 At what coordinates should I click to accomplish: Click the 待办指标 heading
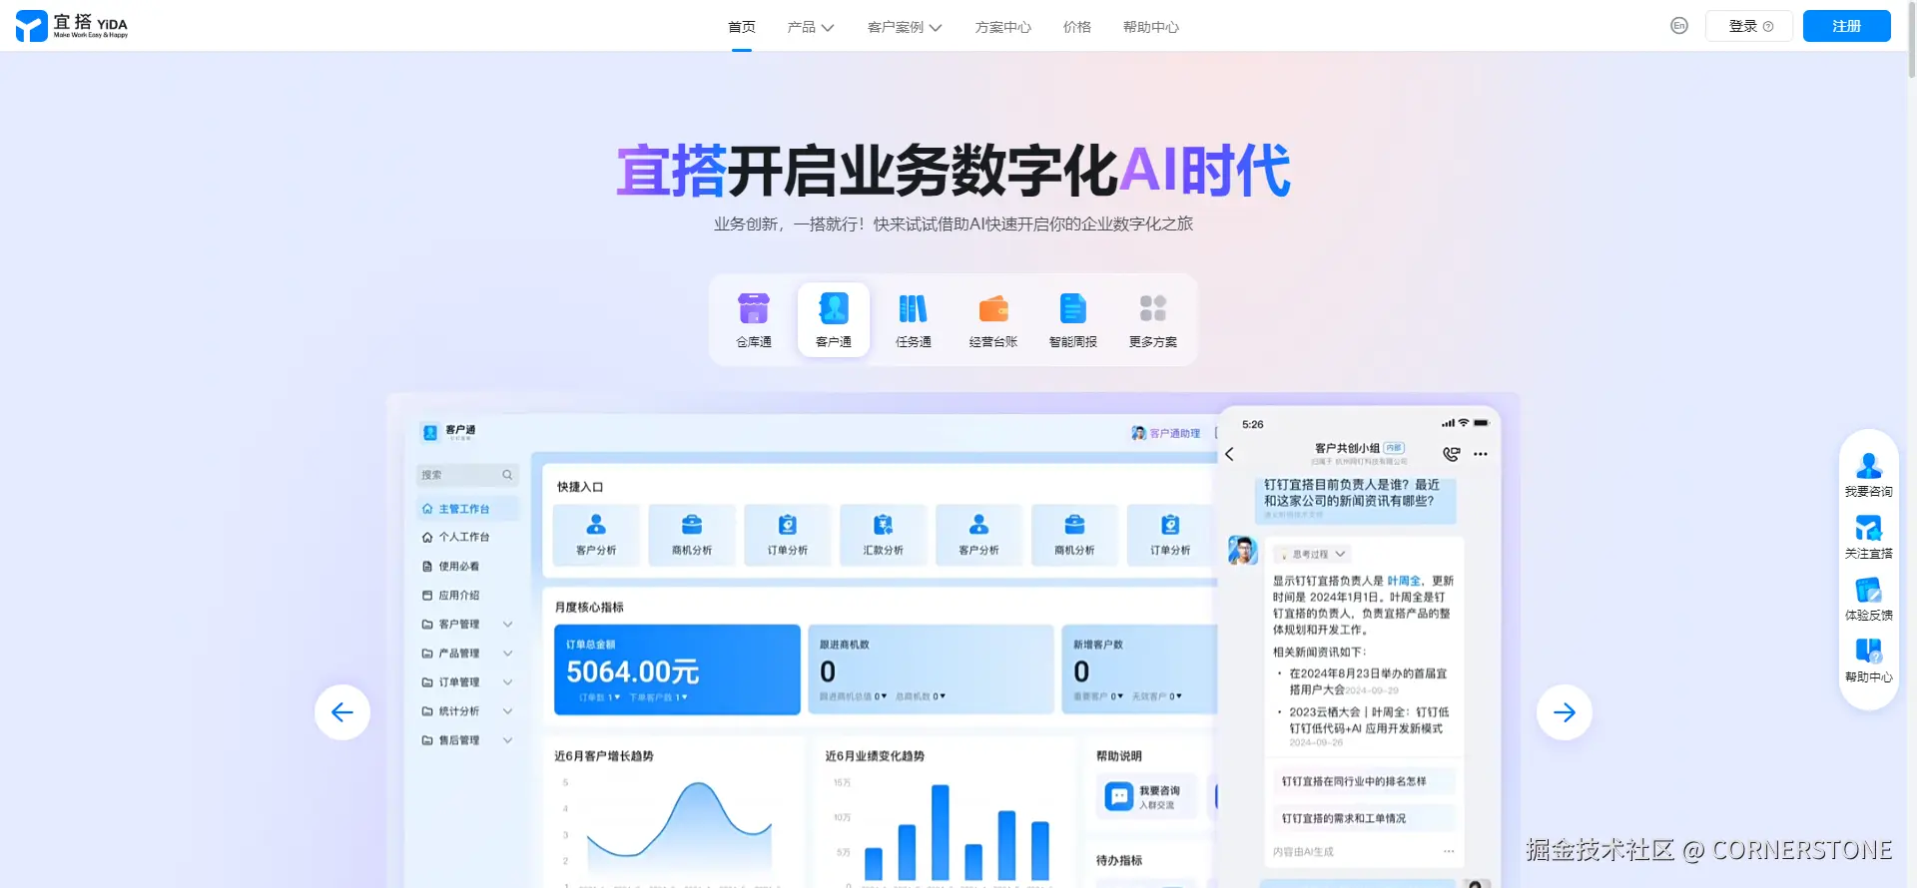[1119, 860]
